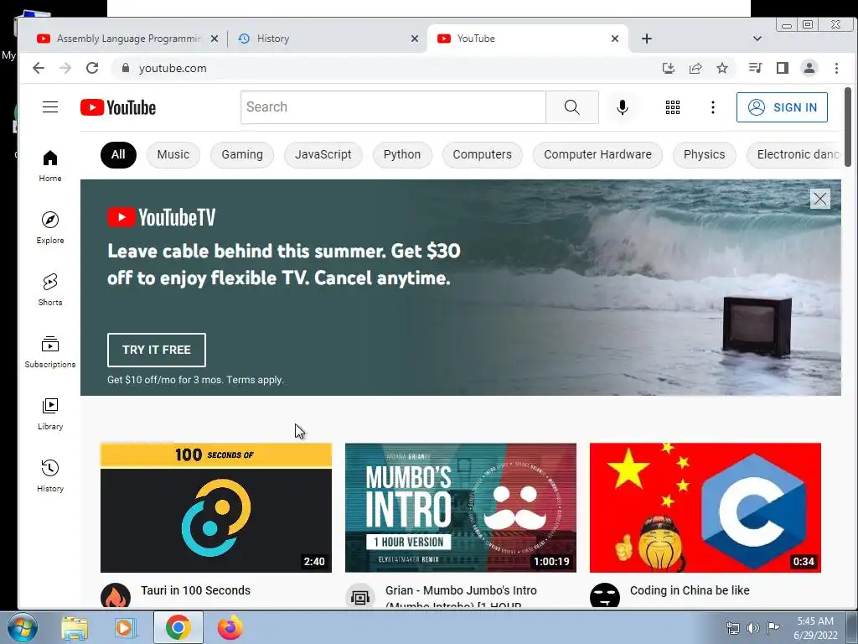Click the Coding in China be like title
The width and height of the screenshot is (858, 644).
(690, 590)
